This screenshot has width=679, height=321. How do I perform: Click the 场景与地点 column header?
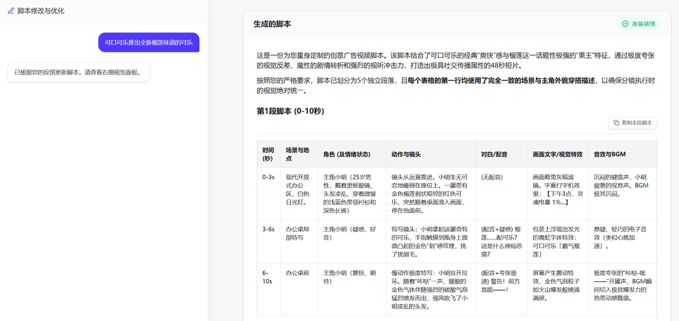pos(299,154)
